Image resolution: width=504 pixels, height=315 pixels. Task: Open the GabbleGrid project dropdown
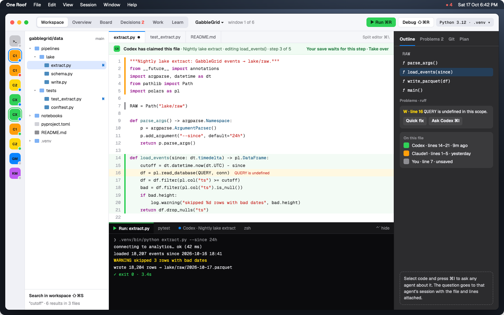pyautogui.click(x=209, y=22)
